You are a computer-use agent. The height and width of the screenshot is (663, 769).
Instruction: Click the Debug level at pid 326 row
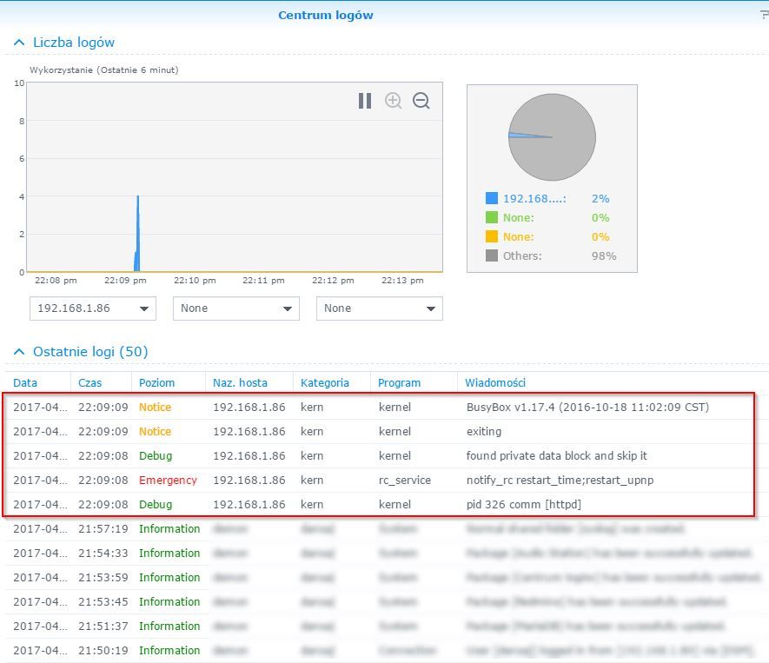[156, 505]
